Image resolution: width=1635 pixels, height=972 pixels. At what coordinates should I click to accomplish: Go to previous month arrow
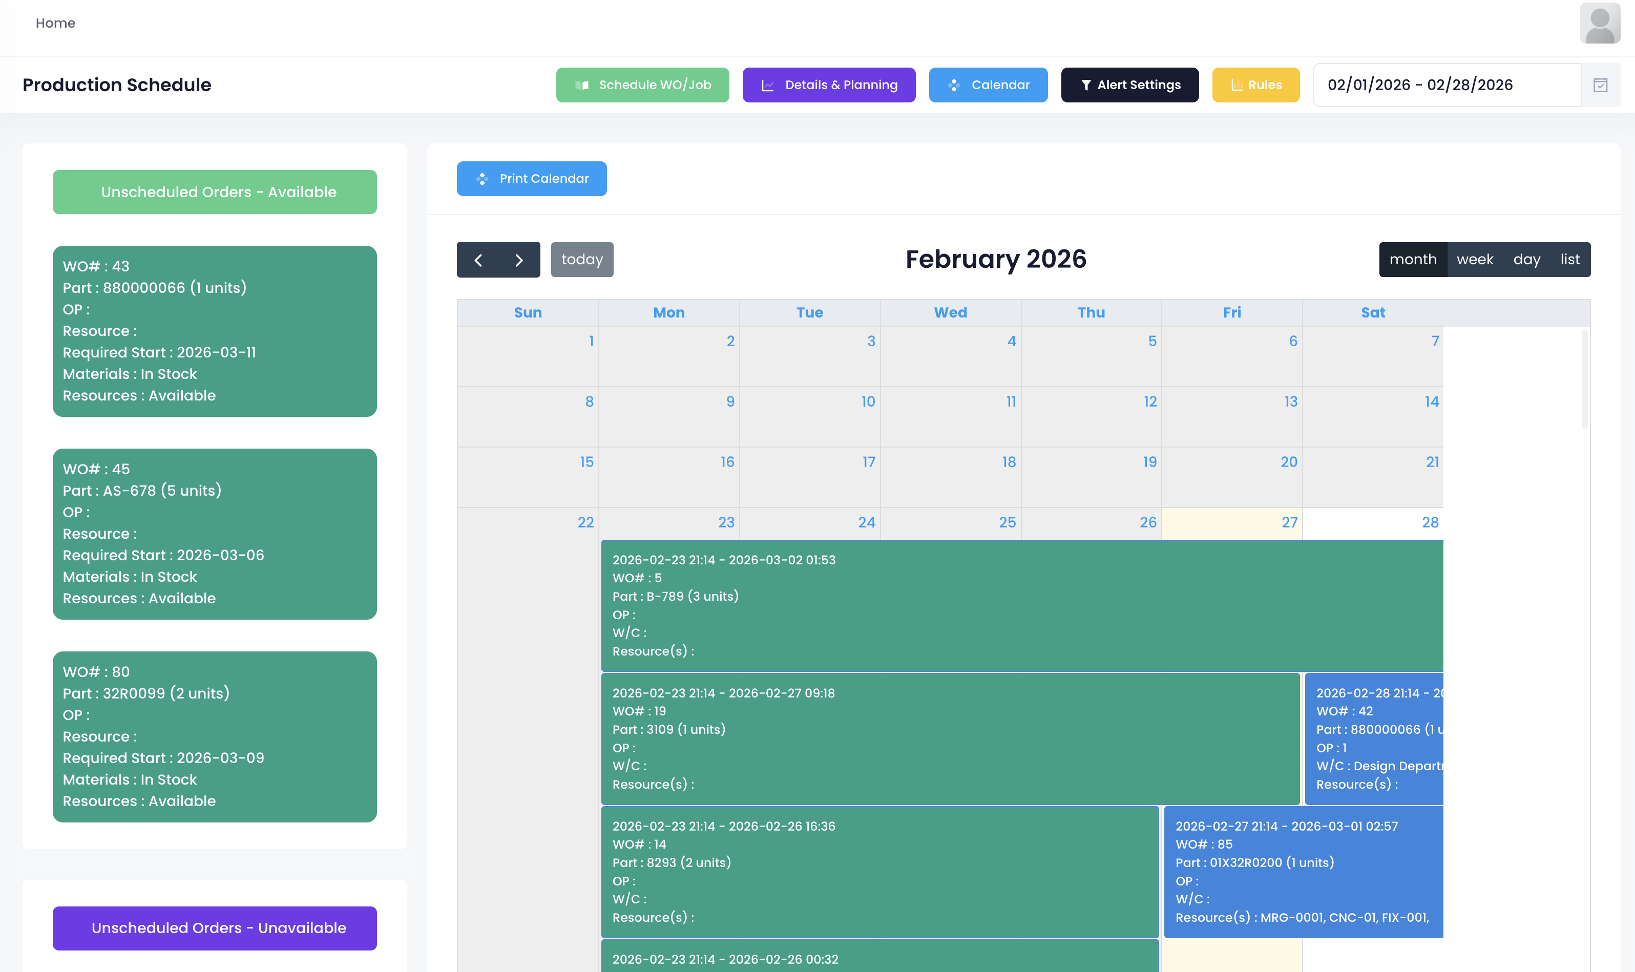tap(478, 260)
